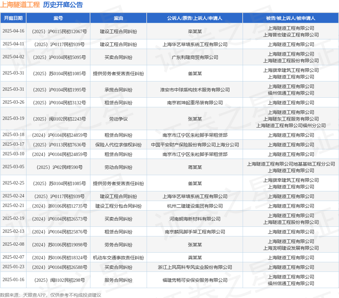Click defendant 上海普宏建设工程有限公司
This screenshot has width=339, height=298.
(x=291, y=35)
